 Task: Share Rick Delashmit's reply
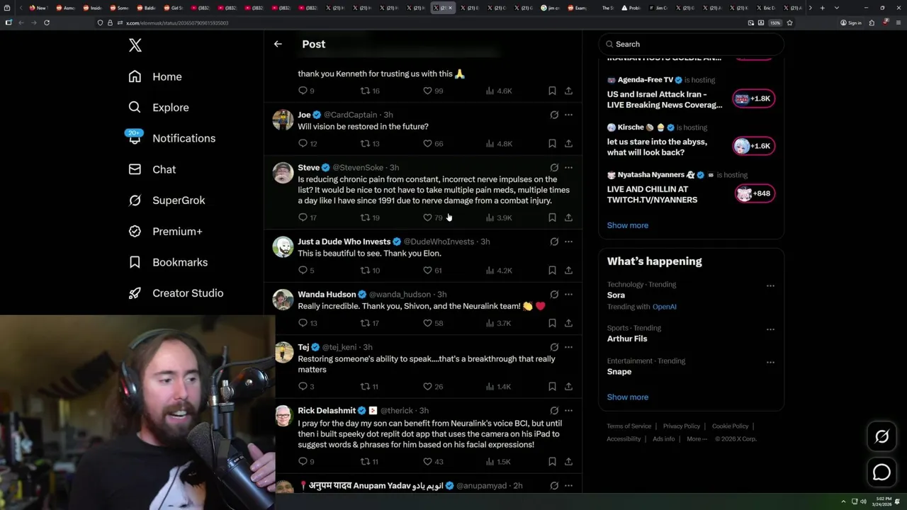568,462
